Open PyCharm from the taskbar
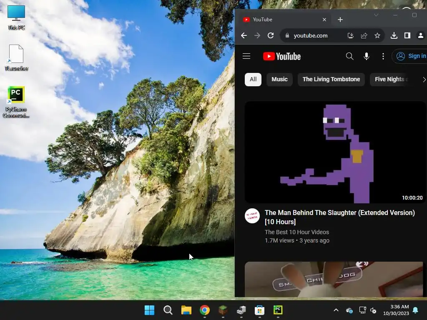Image resolution: width=427 pixels, height=320 pixels. [x=278, y=310]
